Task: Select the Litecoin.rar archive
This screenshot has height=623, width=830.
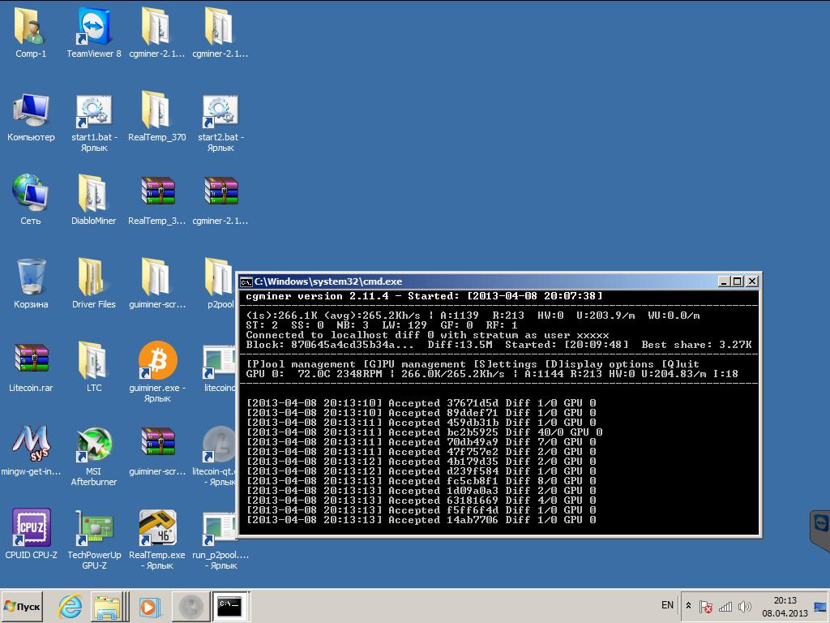Action: click(x=31, y=360)
